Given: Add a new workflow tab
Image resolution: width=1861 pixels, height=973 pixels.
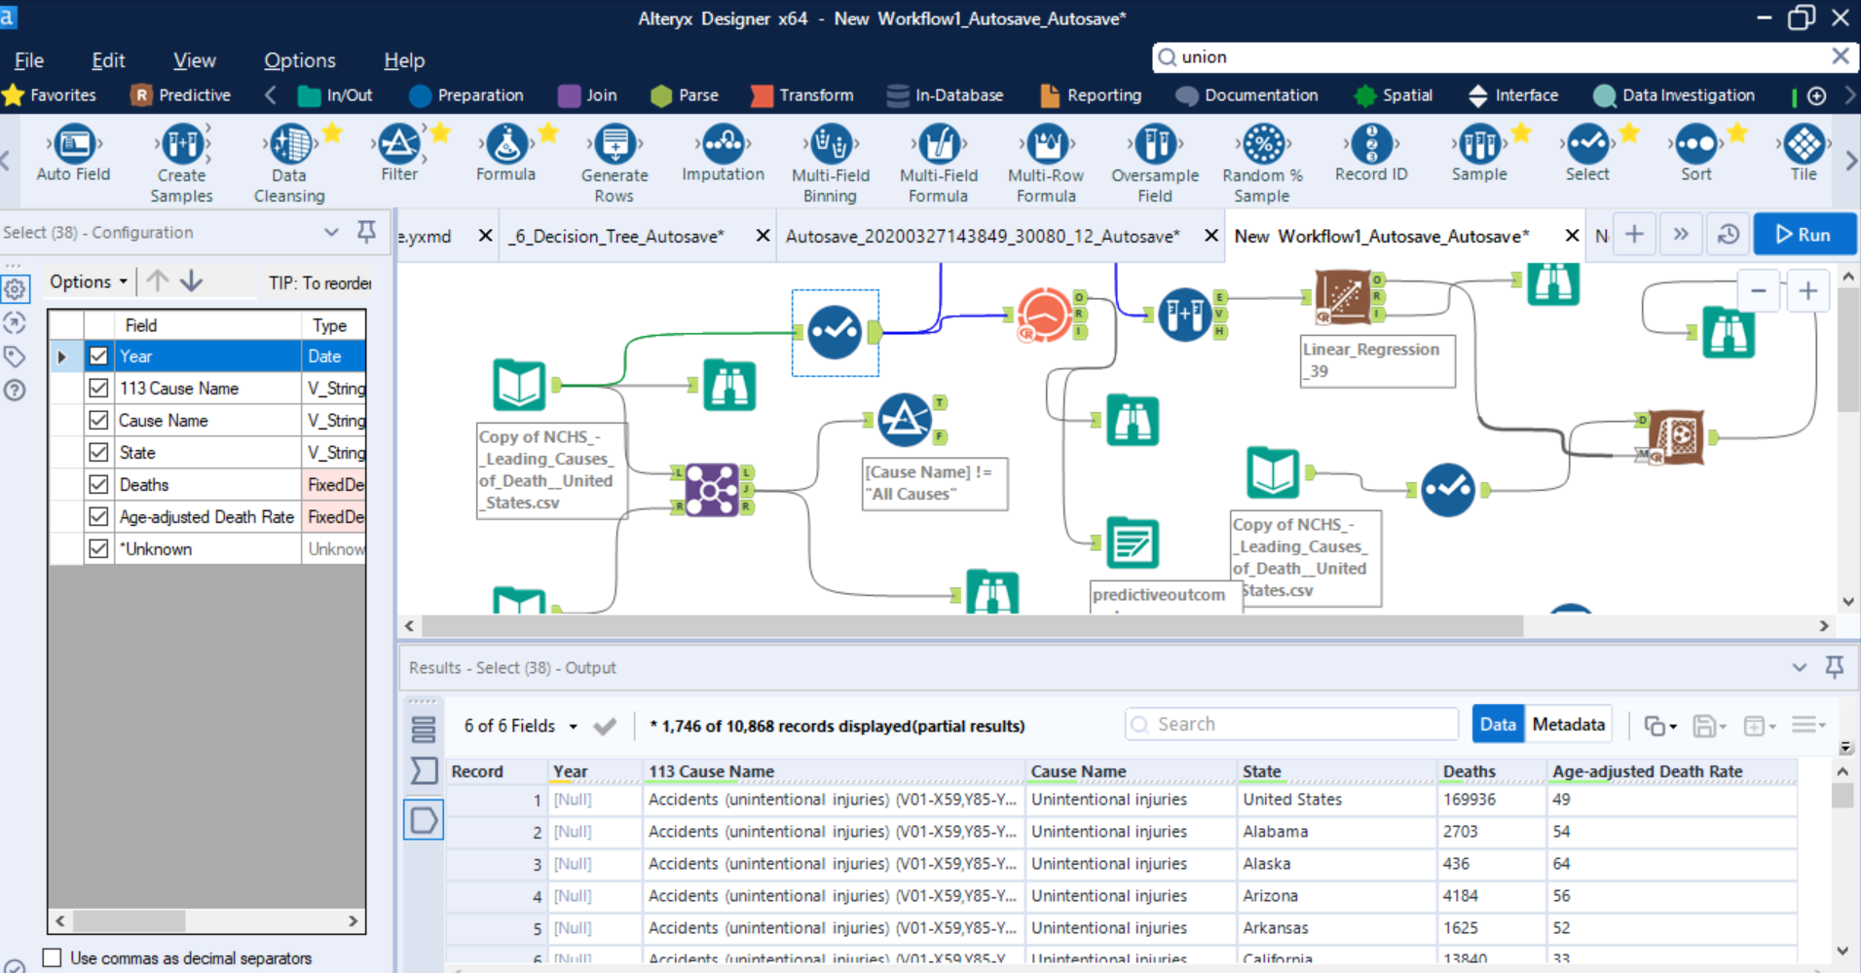Looking at the screenshot, I should (x=1634, y=235).
